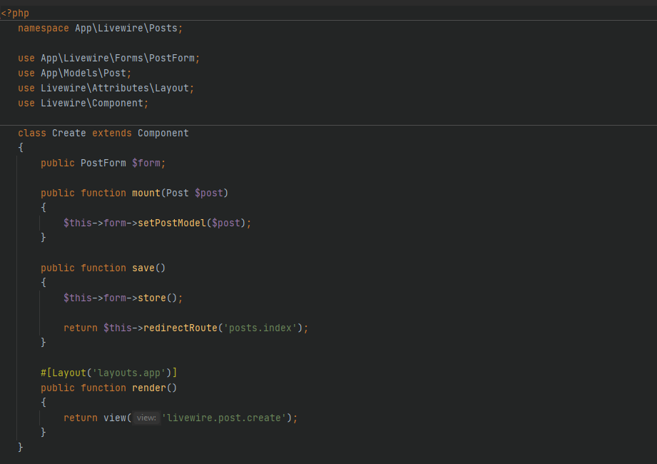Click the render method name

[148, 388]
